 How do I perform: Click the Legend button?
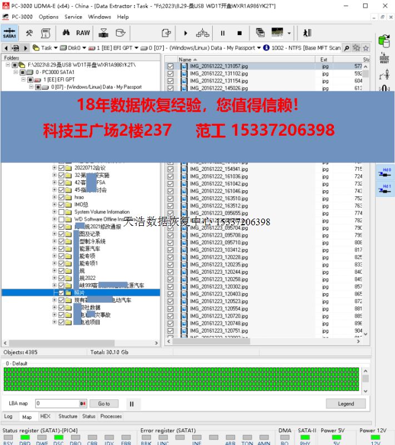point(346,403)
